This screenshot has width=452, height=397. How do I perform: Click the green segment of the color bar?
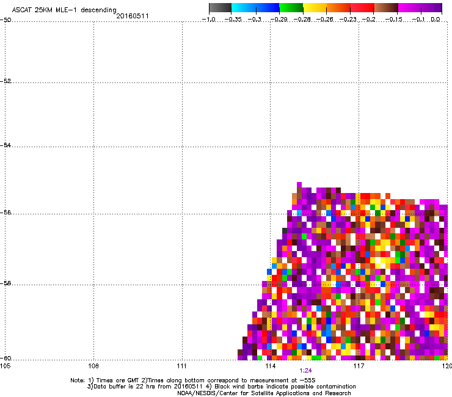tap(291, 7)
